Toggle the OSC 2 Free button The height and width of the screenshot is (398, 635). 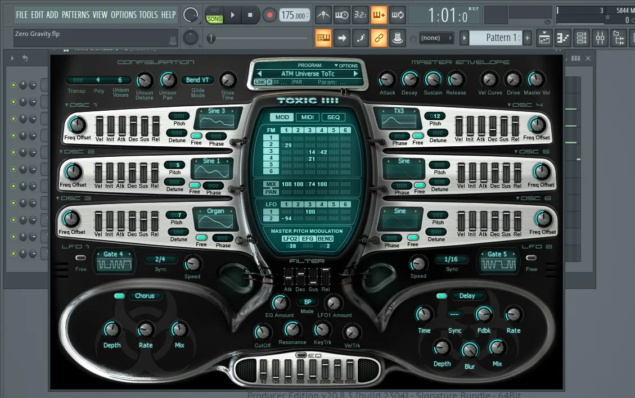[x=195, y=185]
